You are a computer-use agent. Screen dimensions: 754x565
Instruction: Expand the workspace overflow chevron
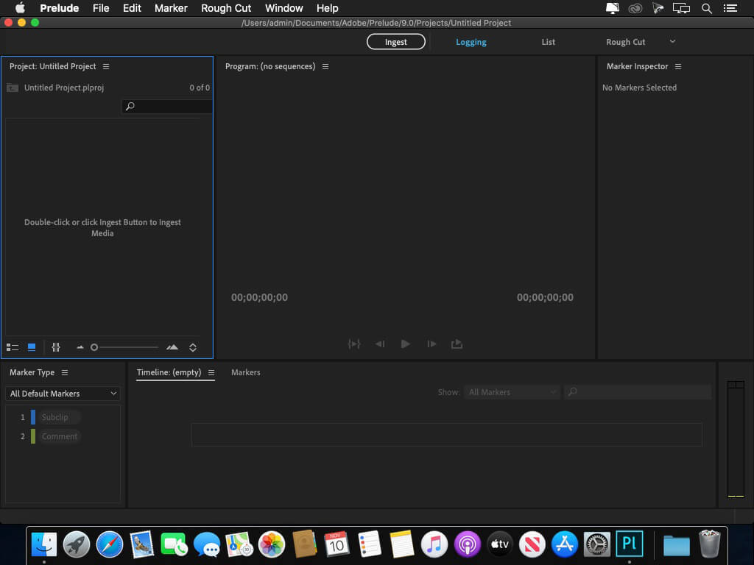[672, 42]
